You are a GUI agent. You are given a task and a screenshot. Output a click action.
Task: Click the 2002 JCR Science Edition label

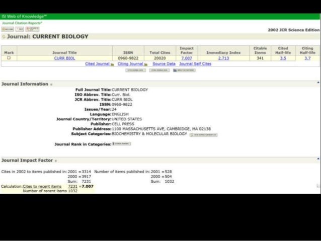[x=293, y=30]
